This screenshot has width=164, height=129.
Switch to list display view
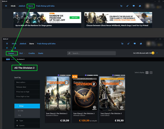pos(151,73)
